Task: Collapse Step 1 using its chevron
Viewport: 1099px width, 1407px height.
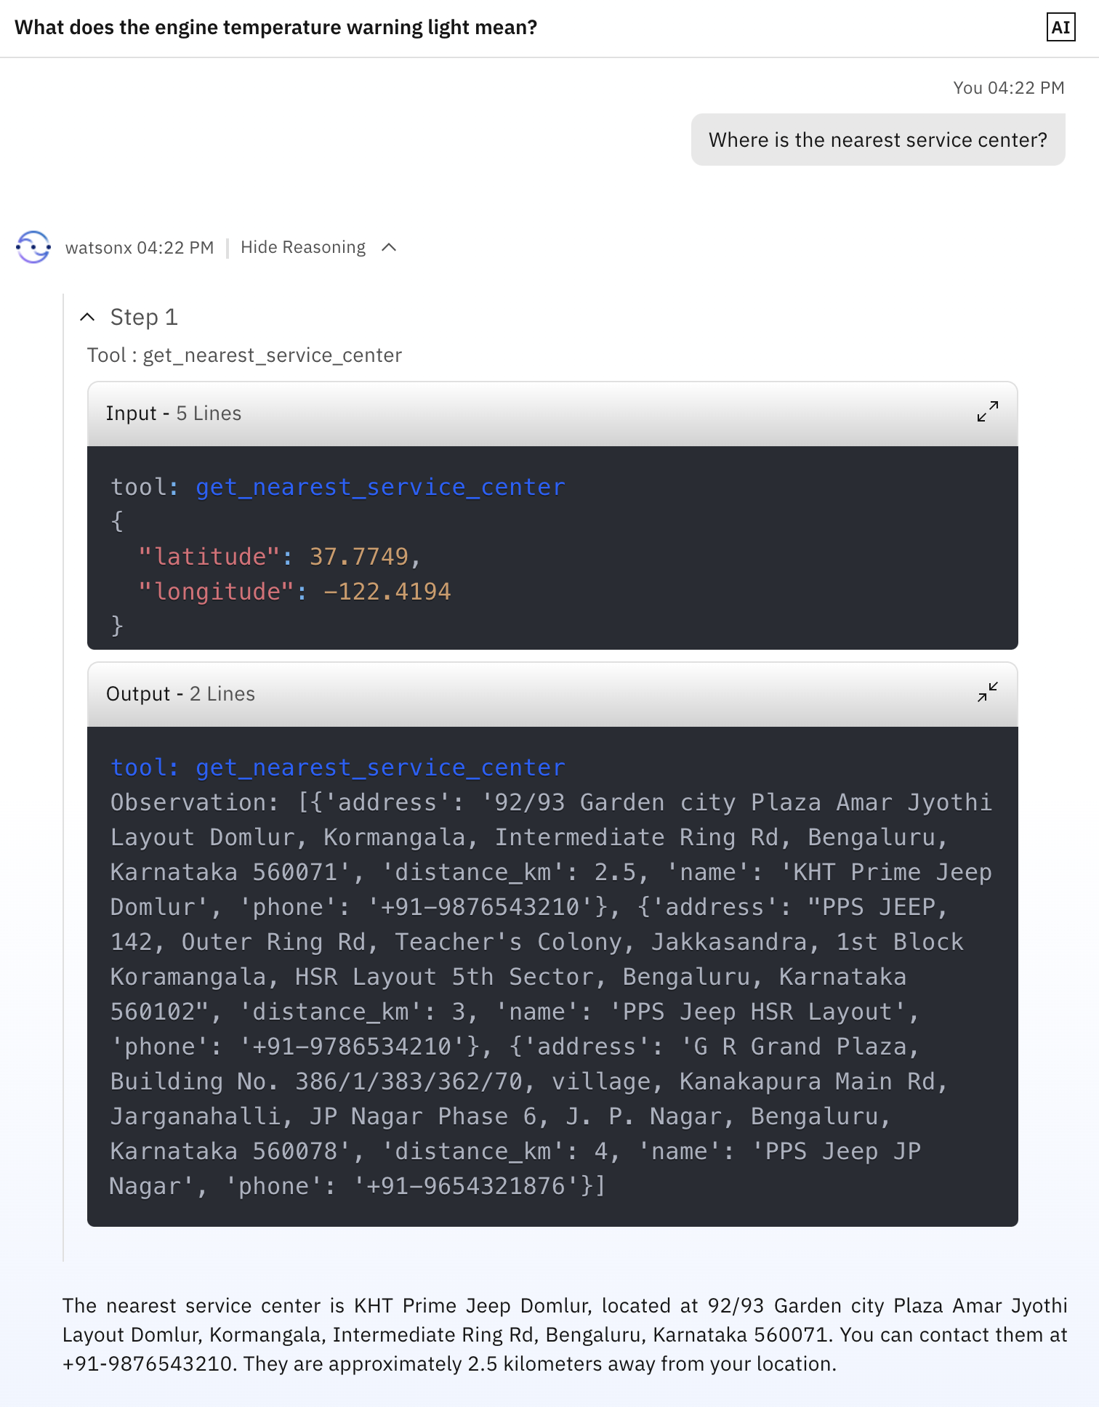Action: pos(87,317)
